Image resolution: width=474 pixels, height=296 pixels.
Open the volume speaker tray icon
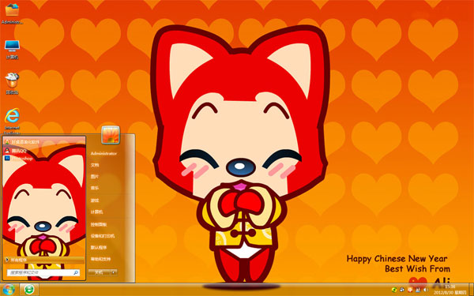click(426, 290)
